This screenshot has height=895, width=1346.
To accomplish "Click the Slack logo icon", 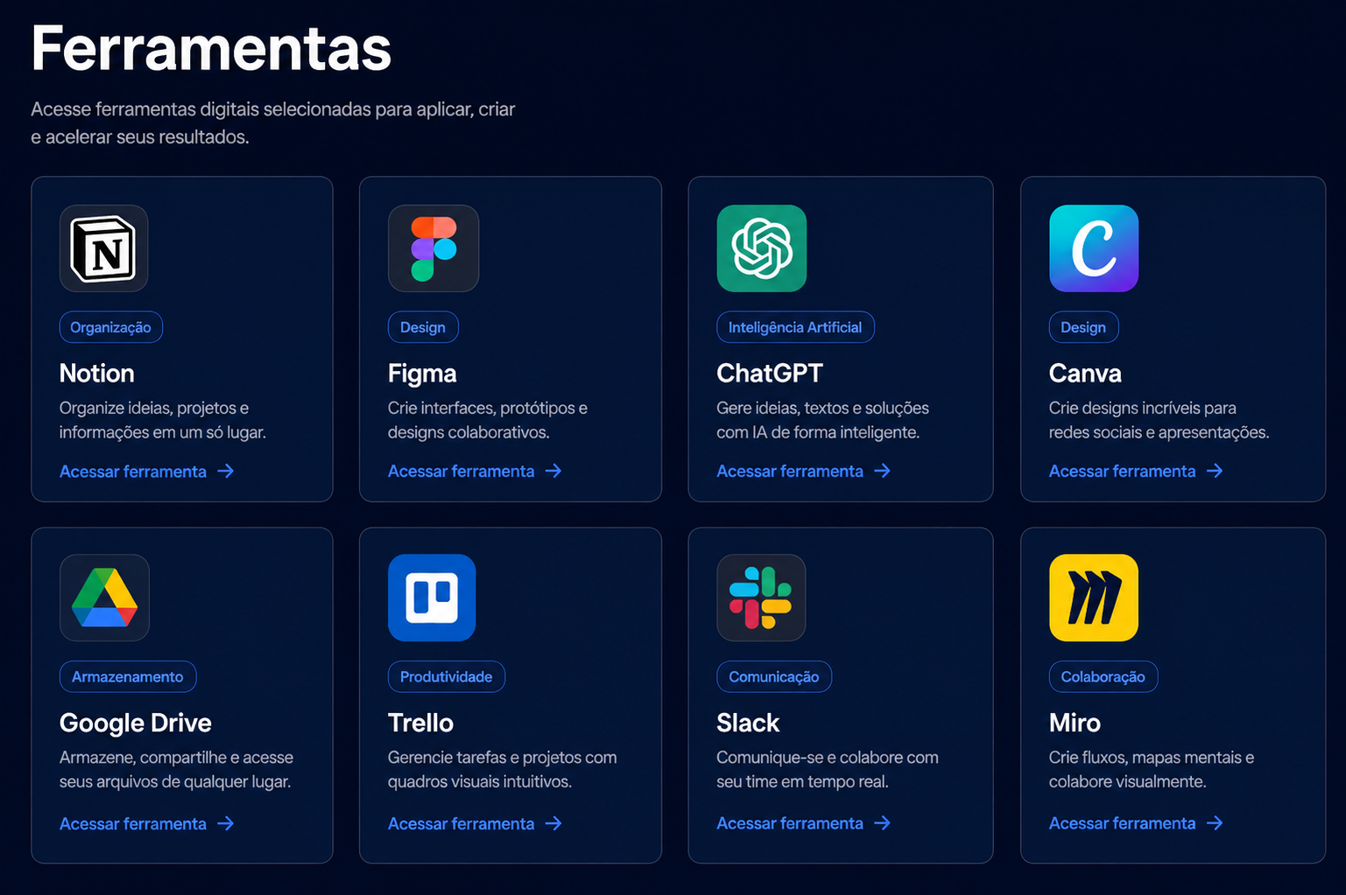I will [x=761, y=598].
